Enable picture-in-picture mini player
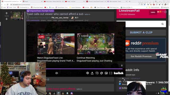The height and width of the screenshot is (95, 170). pyautogui.click(x=106, y=73)
